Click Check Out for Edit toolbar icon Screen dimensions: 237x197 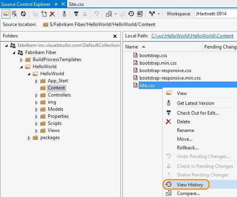(x=76, y=14)
